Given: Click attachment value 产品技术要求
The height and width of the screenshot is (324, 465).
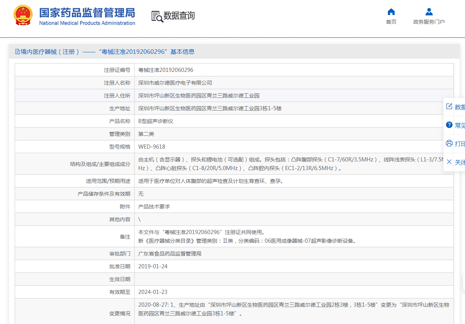Looking at the screenshot, I should 154,207.
